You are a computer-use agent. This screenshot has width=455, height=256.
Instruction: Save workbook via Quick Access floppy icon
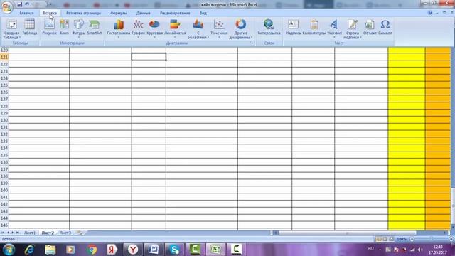[x=20, y=5]
